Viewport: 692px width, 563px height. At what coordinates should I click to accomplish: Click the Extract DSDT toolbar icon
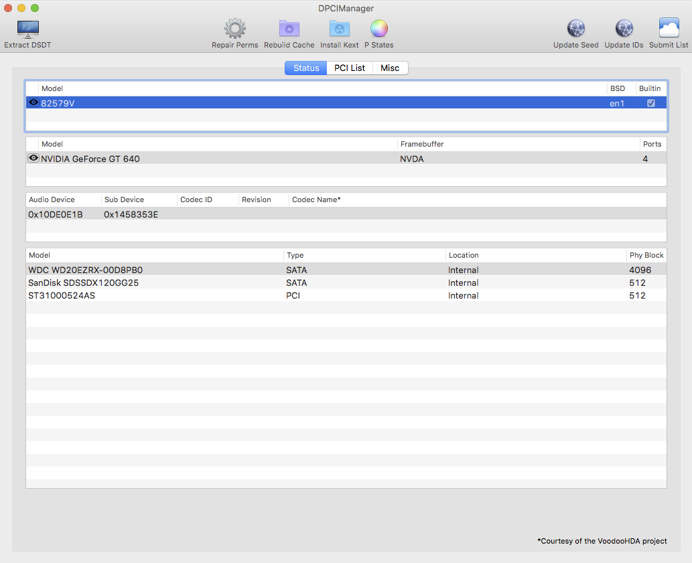point(27,29)
